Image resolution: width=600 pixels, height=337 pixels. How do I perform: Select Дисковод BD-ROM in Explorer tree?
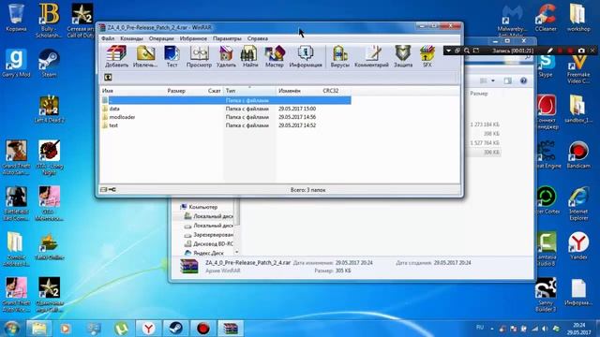click(209, 243)
